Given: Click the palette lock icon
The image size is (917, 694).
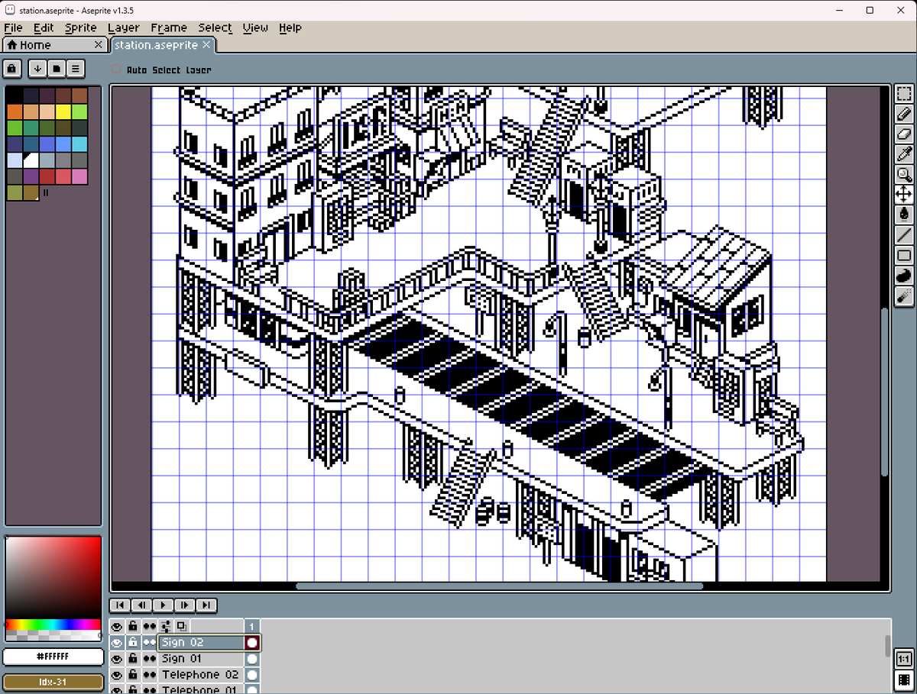Looking at the screenshot, I should pos(11,69).
